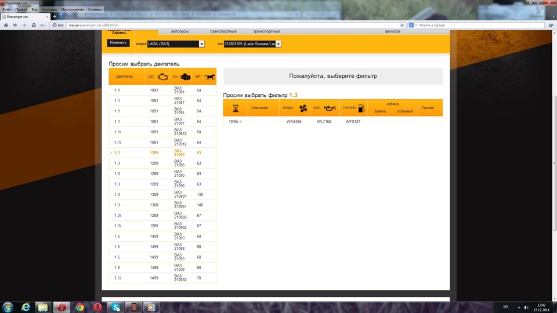
Task: Click fuel filter WF8127
Action: coord(353,122)
